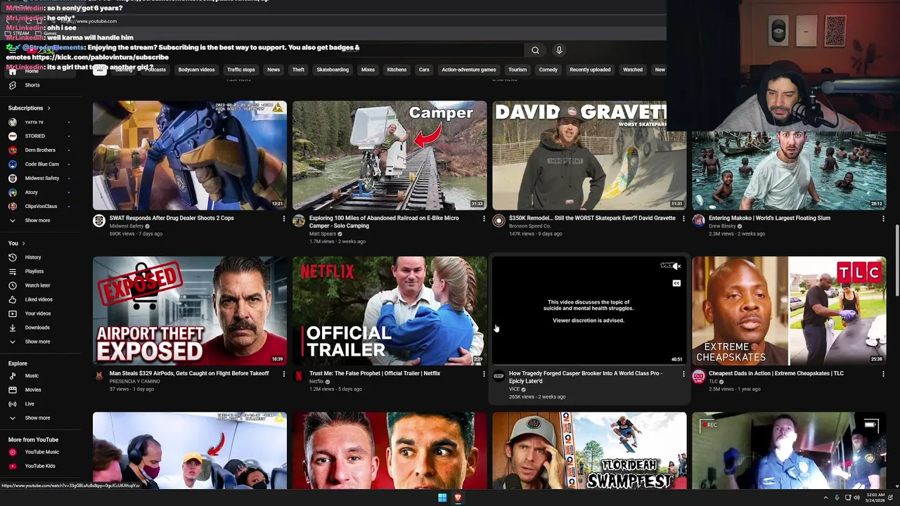Open the taskbar volume control
The height and width of the screenshot is (506, 900).
856,498
